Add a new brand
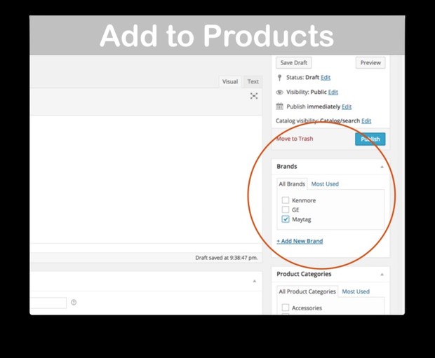This screenshot has width=435, height=358. click(x=300, y=241)
